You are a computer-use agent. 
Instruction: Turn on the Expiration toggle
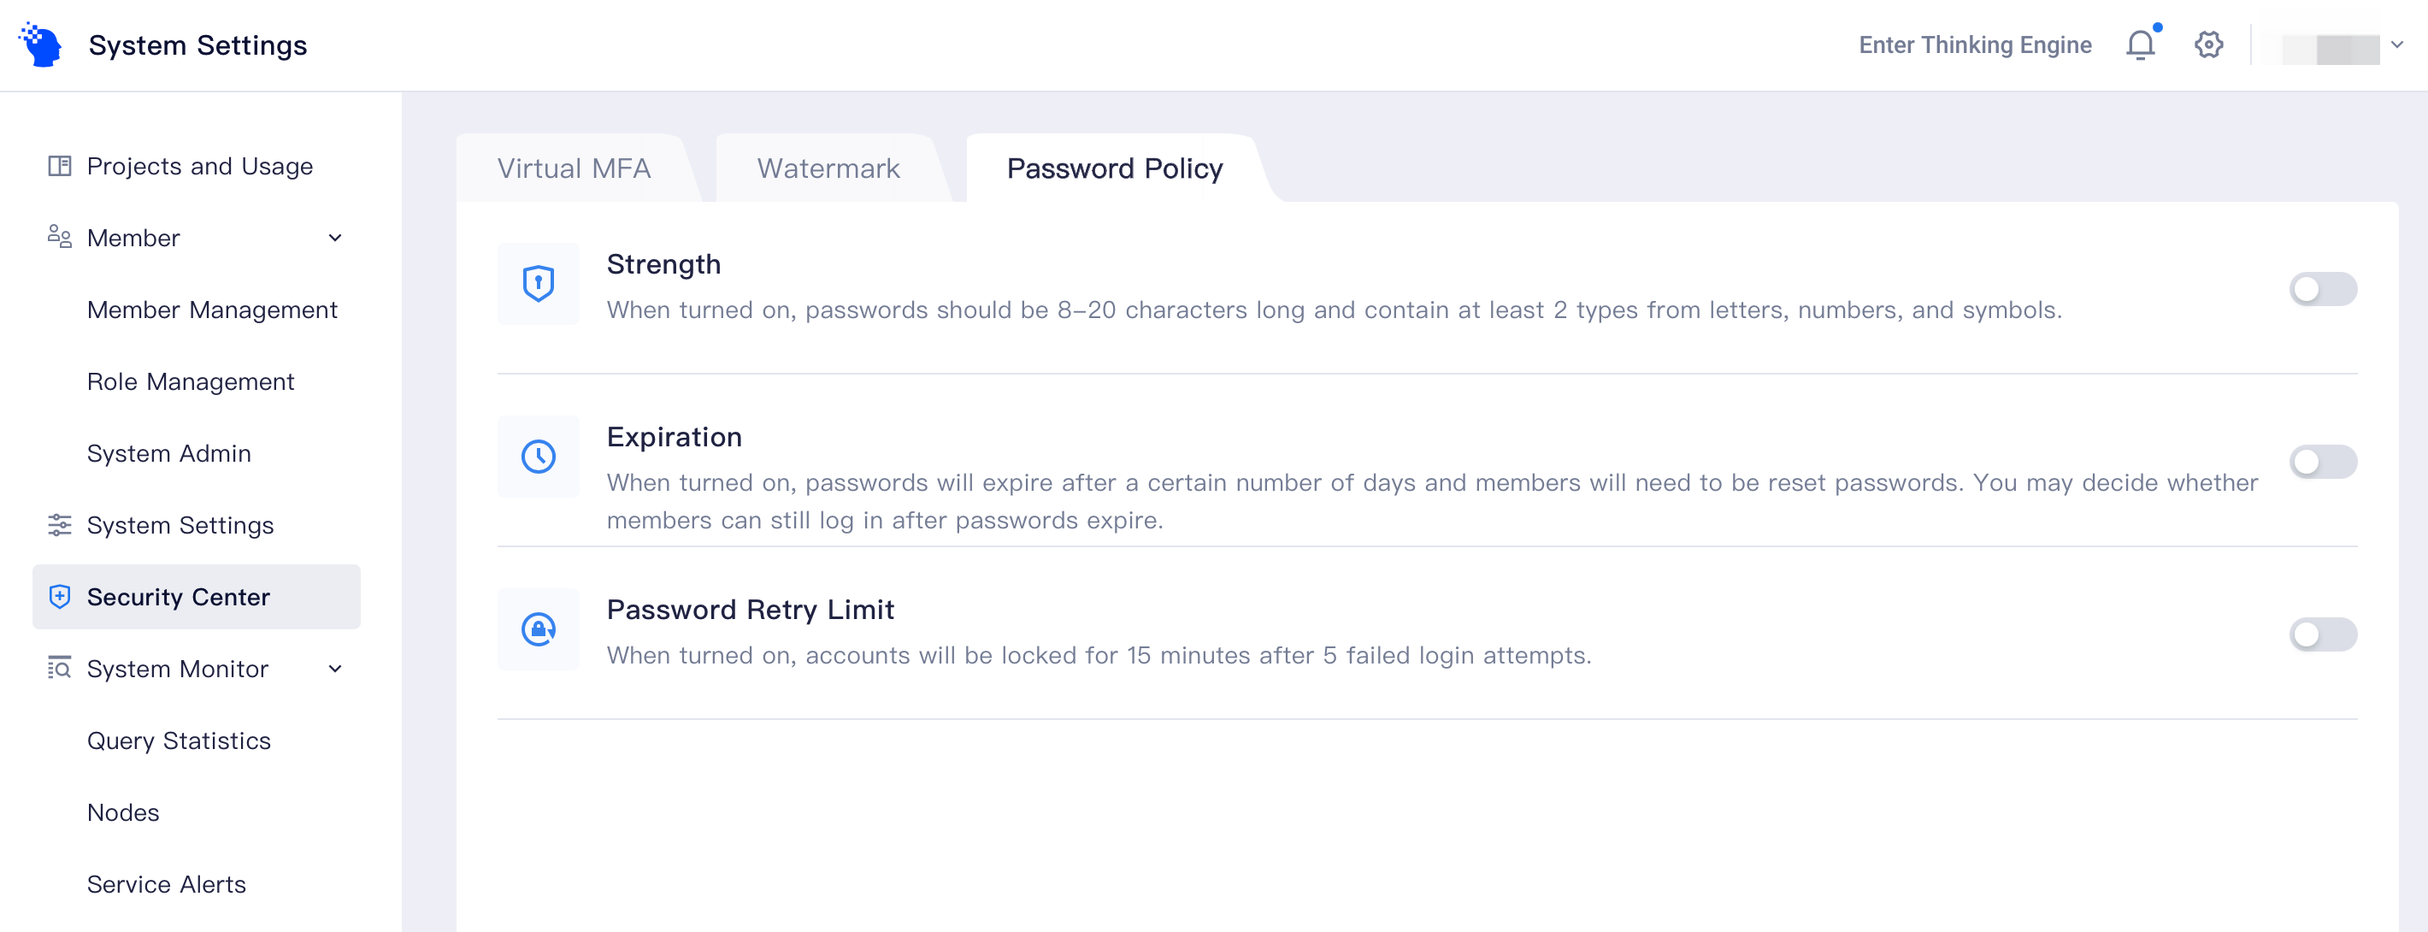[2323, 461]
